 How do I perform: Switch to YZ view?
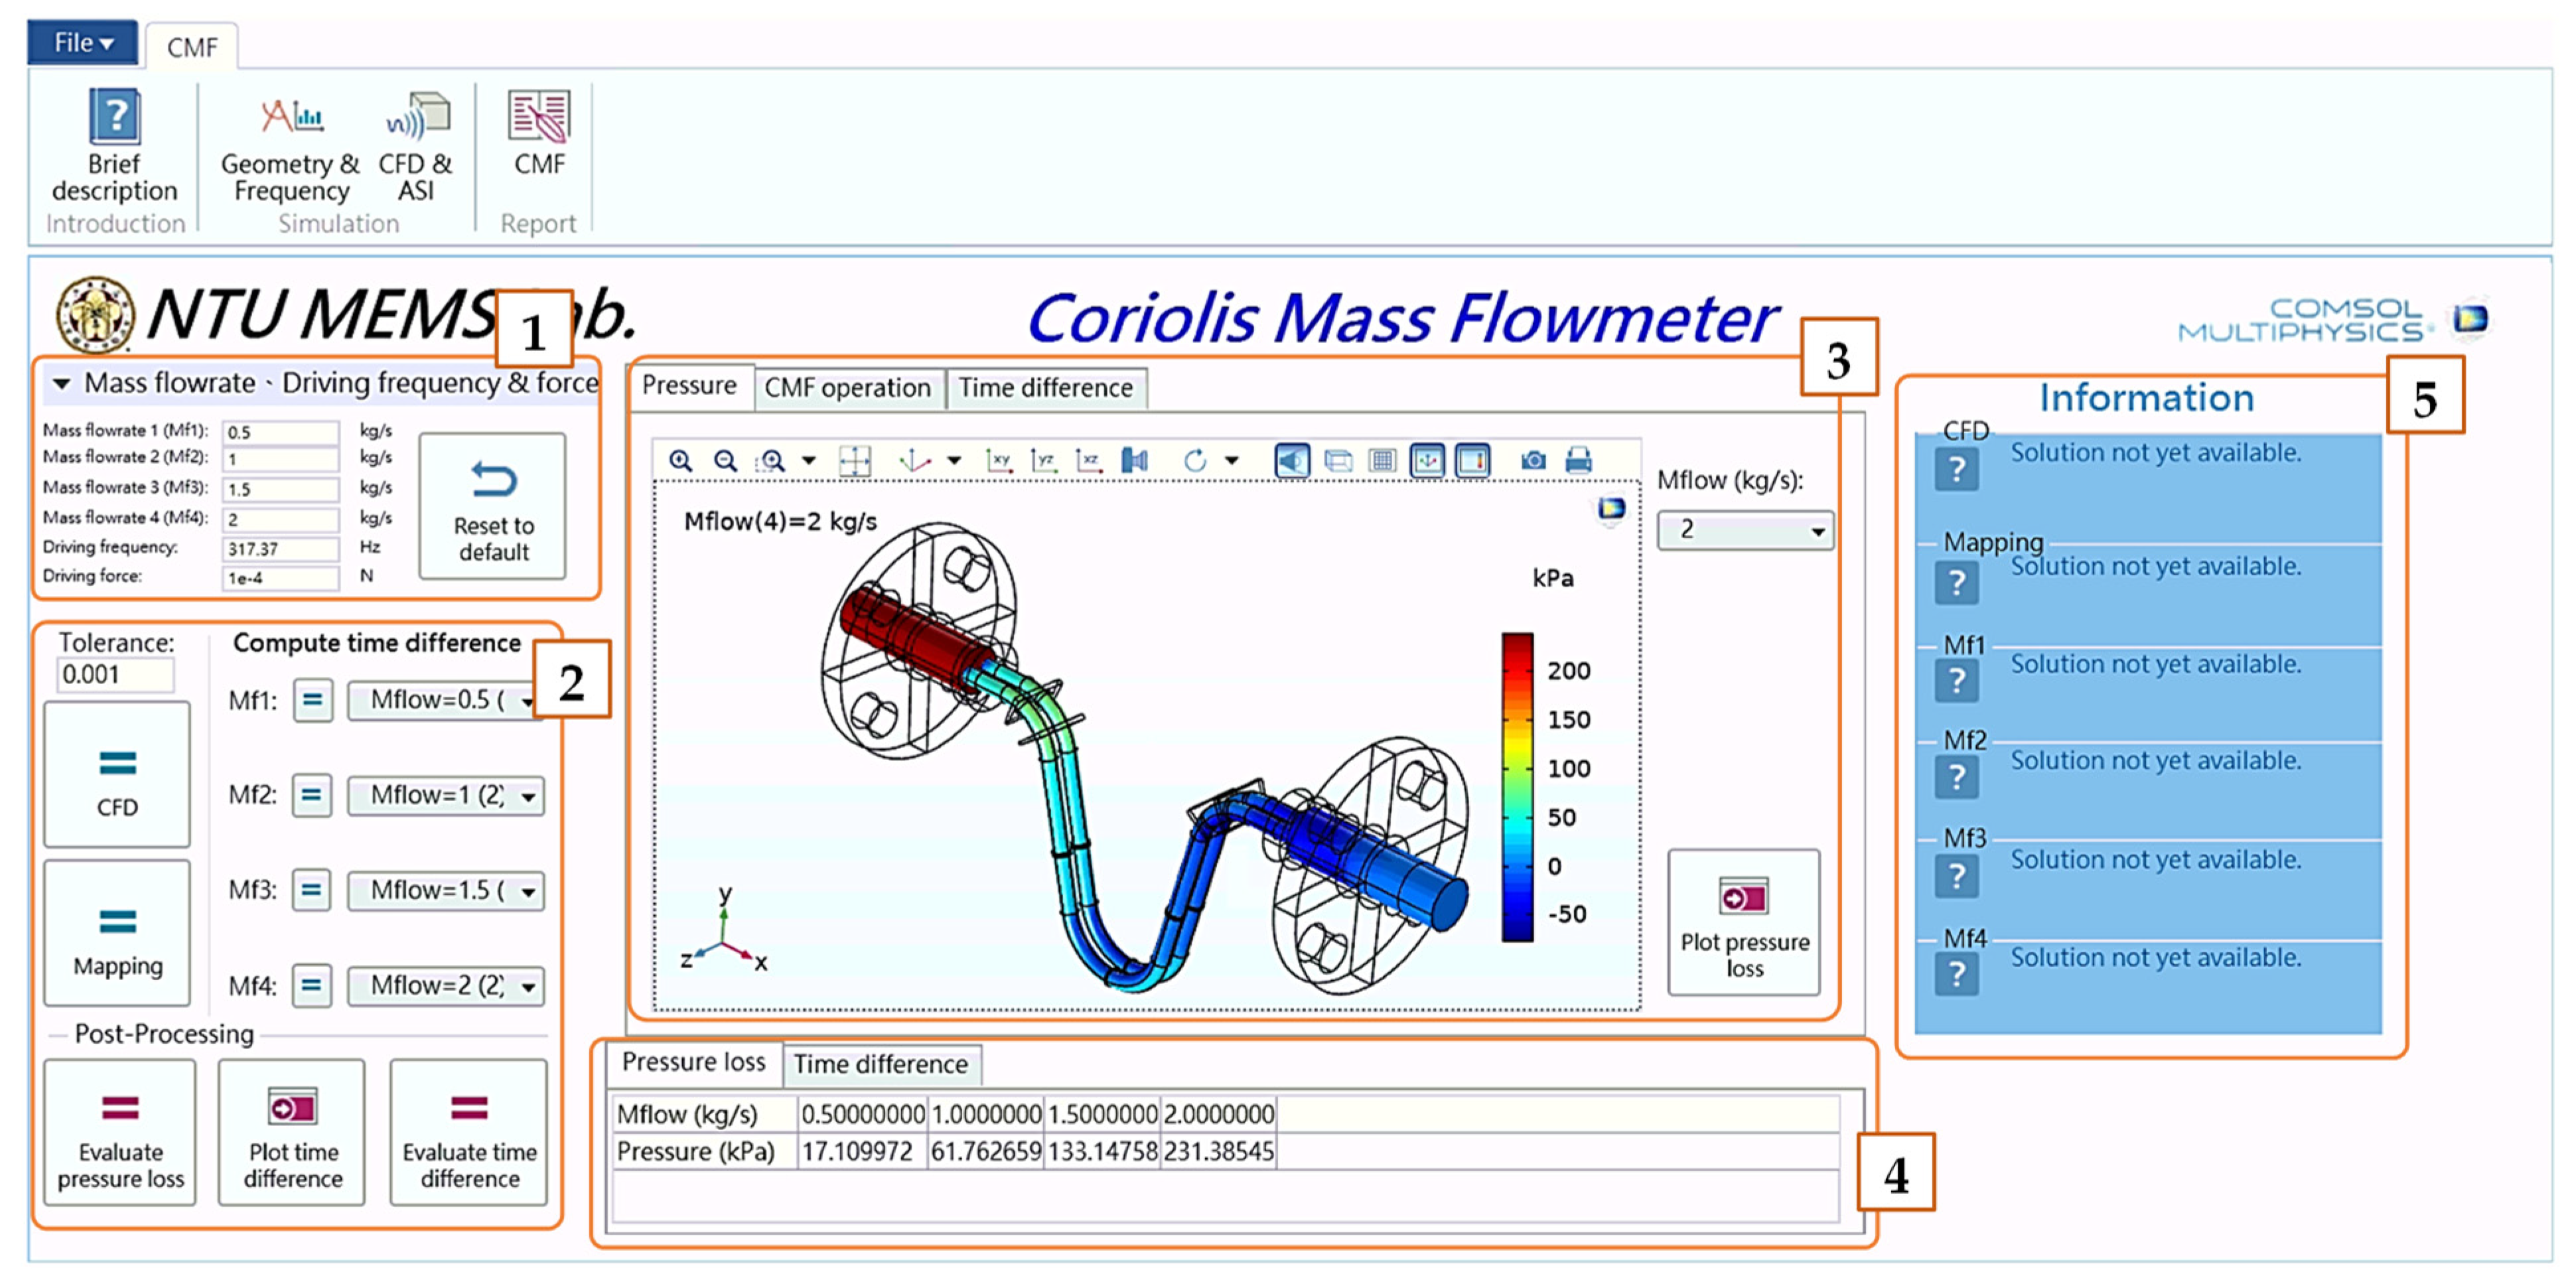tap(1043, 461)
